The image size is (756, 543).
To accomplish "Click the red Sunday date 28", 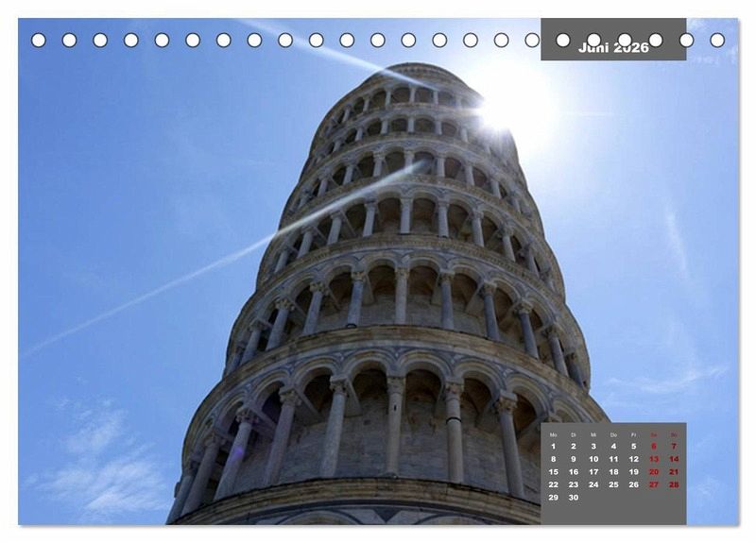I will pos(674,484).
